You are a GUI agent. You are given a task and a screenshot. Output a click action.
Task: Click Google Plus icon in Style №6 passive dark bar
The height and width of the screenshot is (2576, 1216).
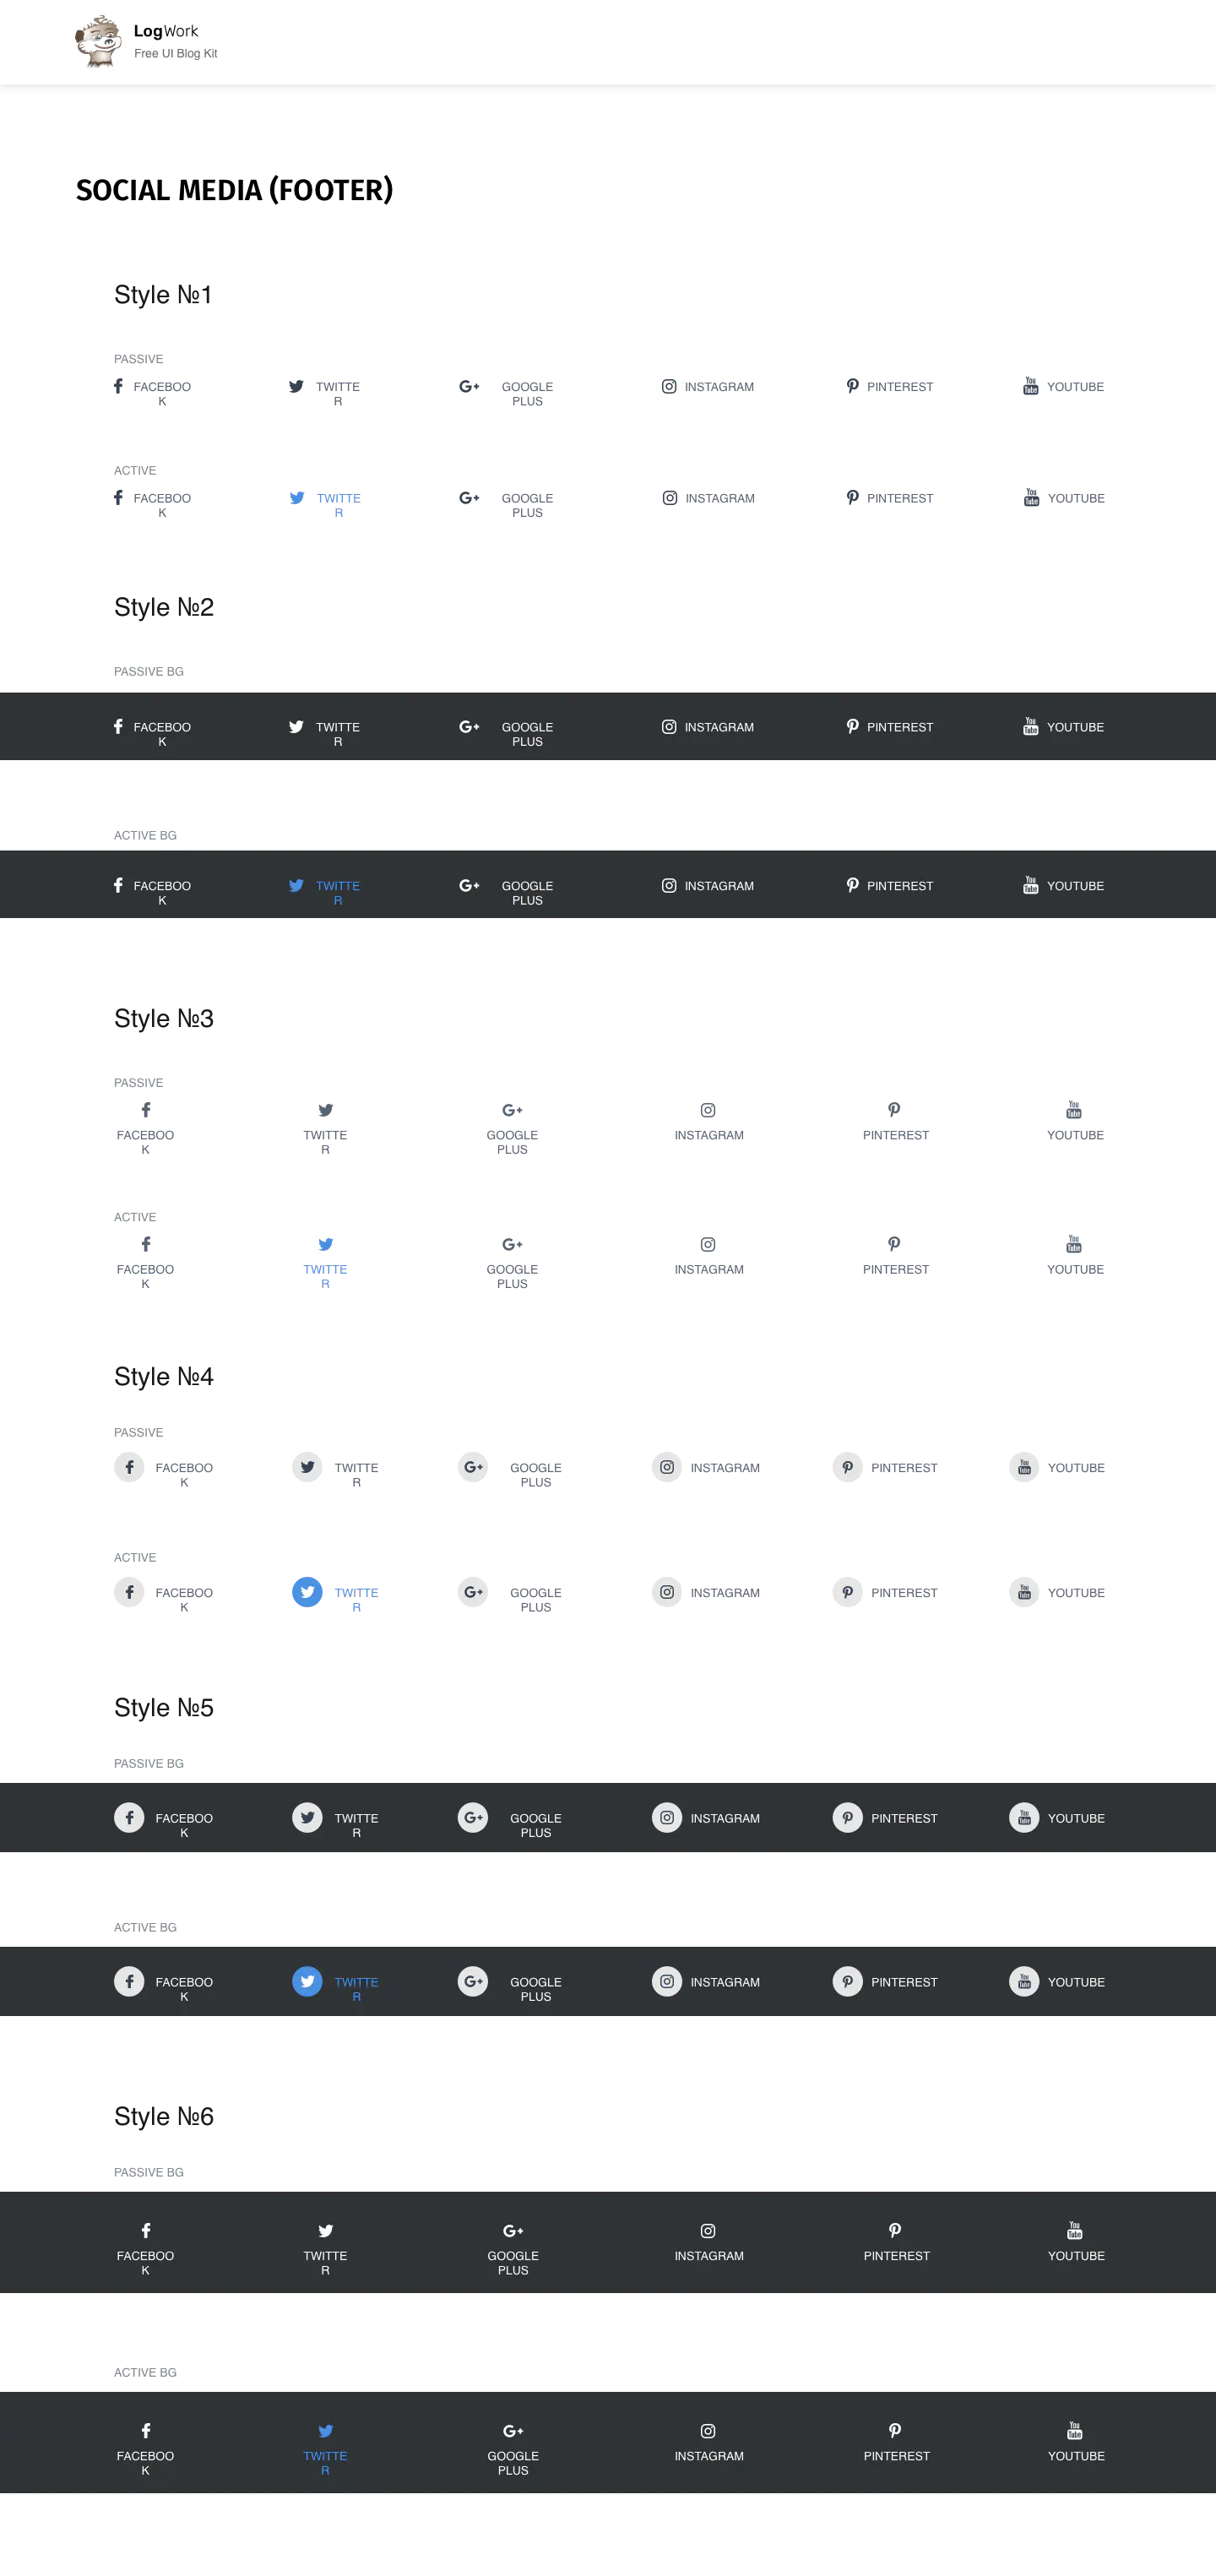513,2231
